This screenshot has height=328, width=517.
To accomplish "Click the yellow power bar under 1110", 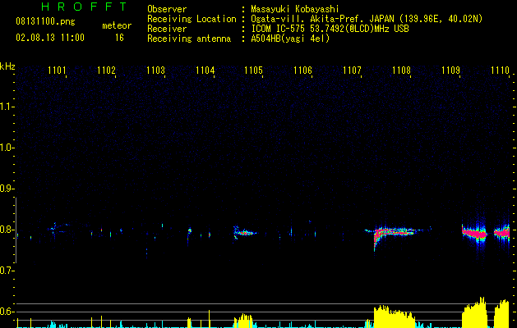I will [501, 314].
